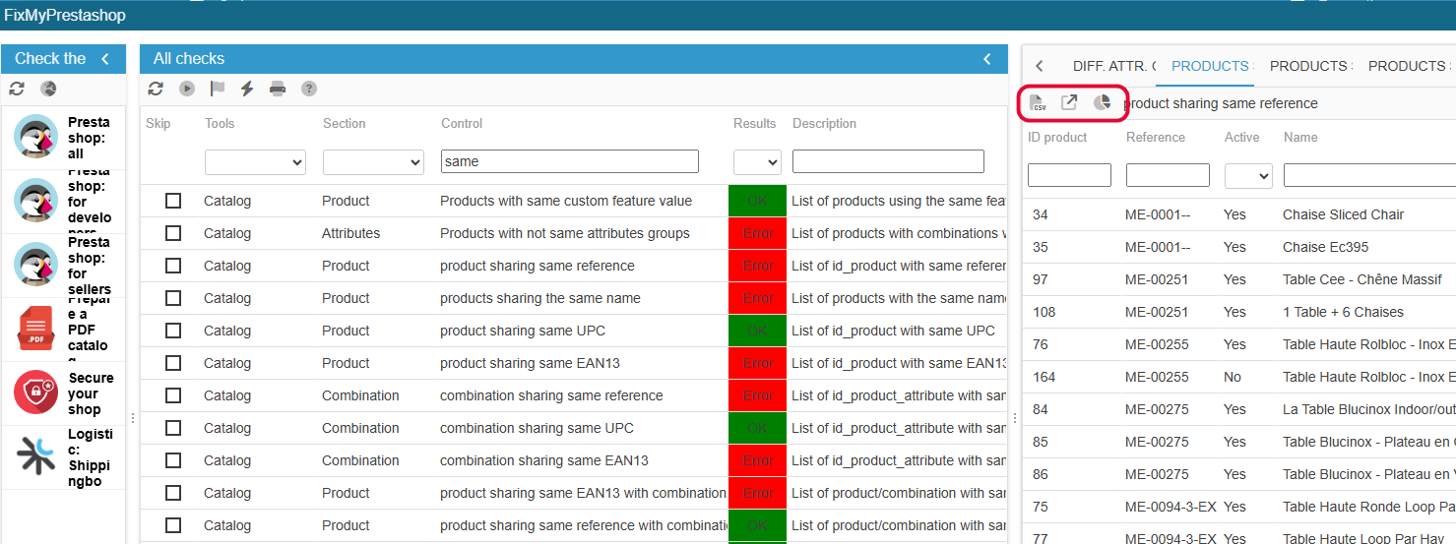The width and height of the screenshot is (1456, 544).
Task: Switch to the DIFF. ATTR. tab
Action: [1114, 66]
